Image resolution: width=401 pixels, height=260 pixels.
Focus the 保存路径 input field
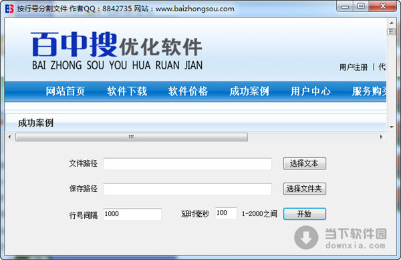pos(187,189)
